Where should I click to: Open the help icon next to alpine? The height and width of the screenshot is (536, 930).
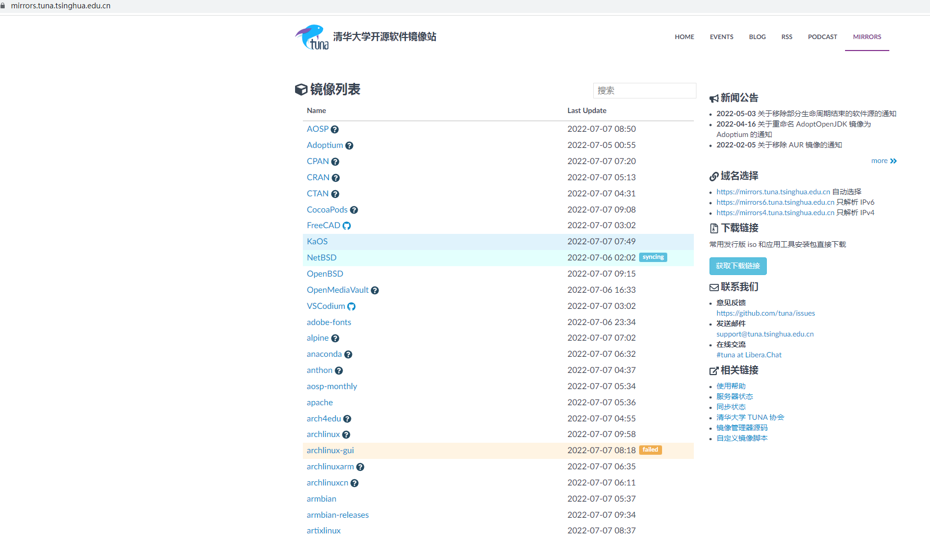[335, 339]
